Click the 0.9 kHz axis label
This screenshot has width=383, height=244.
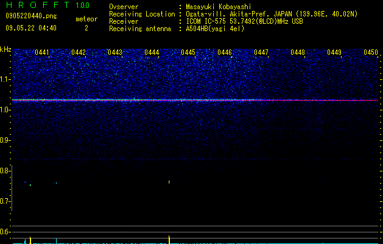tap(5, 140)
